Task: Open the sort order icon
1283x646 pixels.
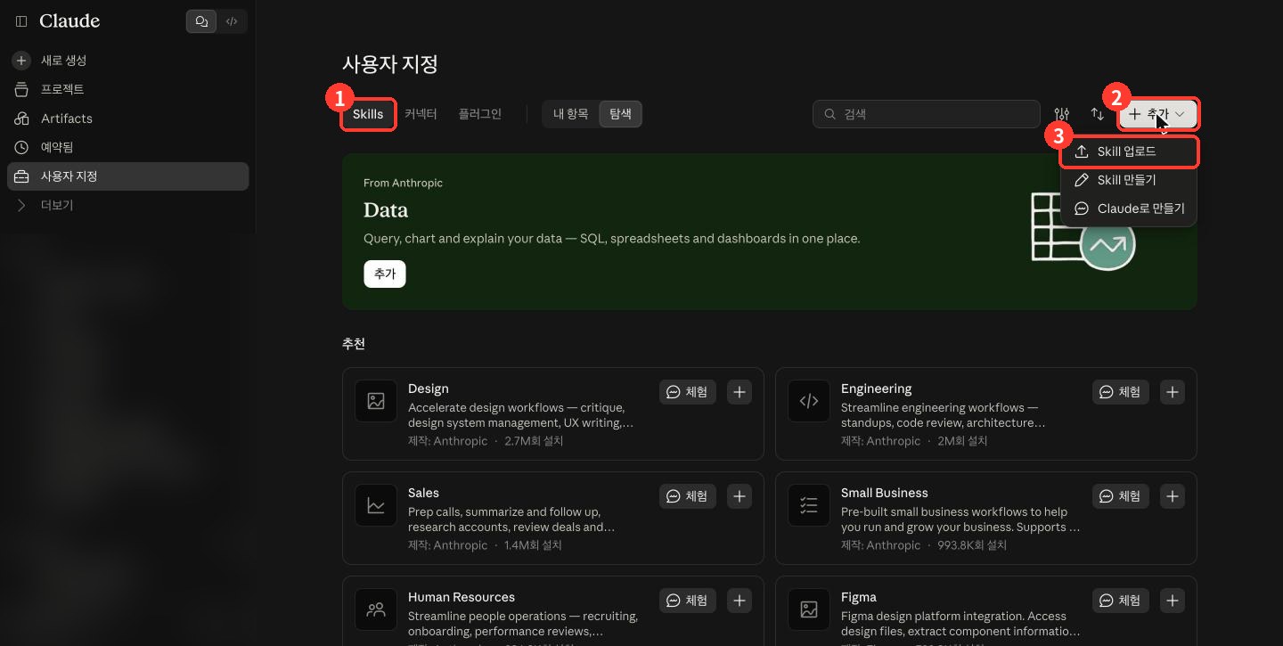Action: [1098, 114]
